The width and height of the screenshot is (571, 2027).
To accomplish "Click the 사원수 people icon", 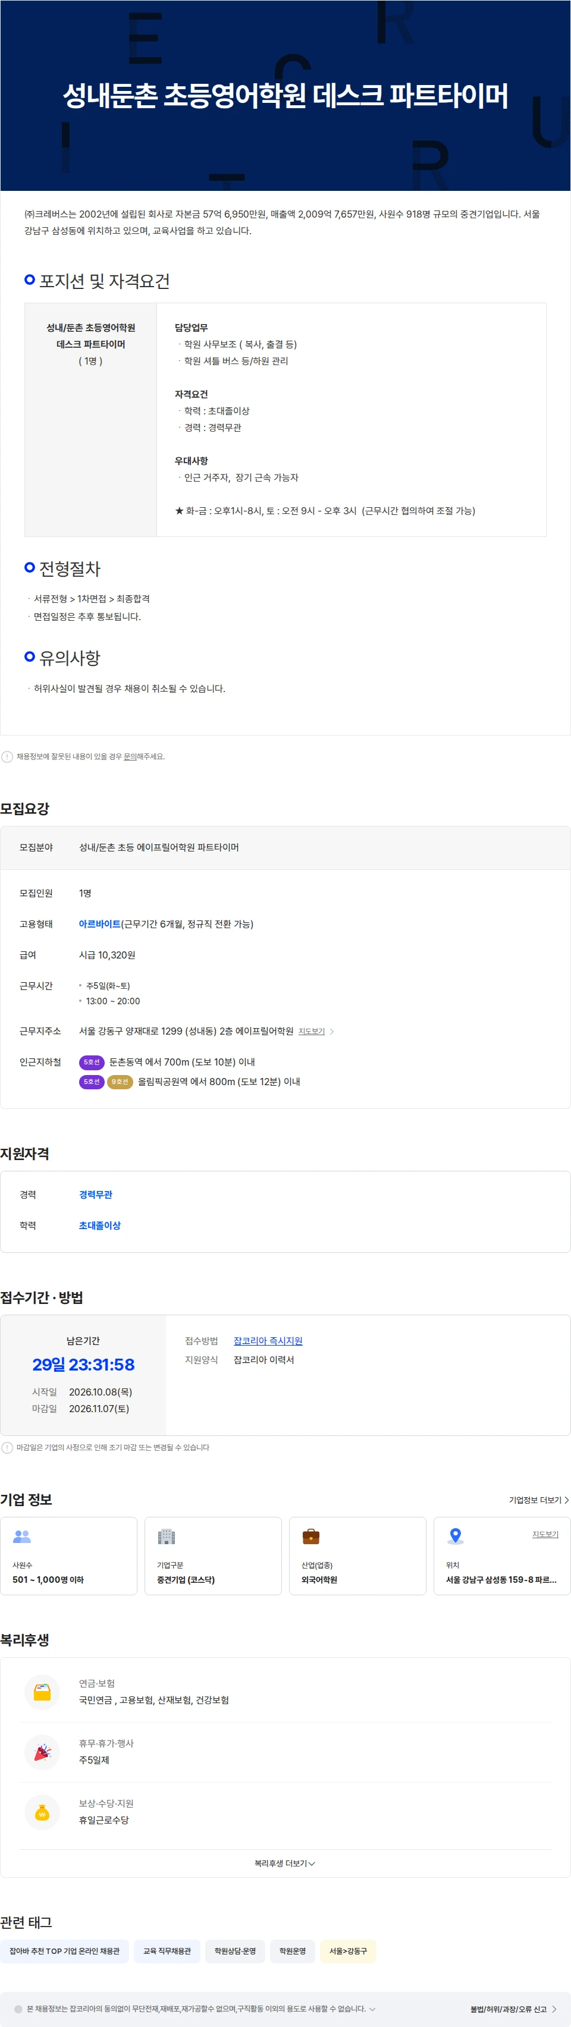I will pyautogui.click(x=22, y=1535).
